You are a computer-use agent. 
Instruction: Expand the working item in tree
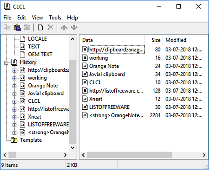pos(14,78)
